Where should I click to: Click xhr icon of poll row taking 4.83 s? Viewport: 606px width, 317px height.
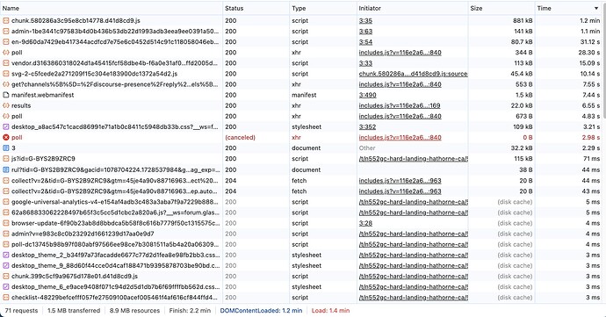coord(6,117)
